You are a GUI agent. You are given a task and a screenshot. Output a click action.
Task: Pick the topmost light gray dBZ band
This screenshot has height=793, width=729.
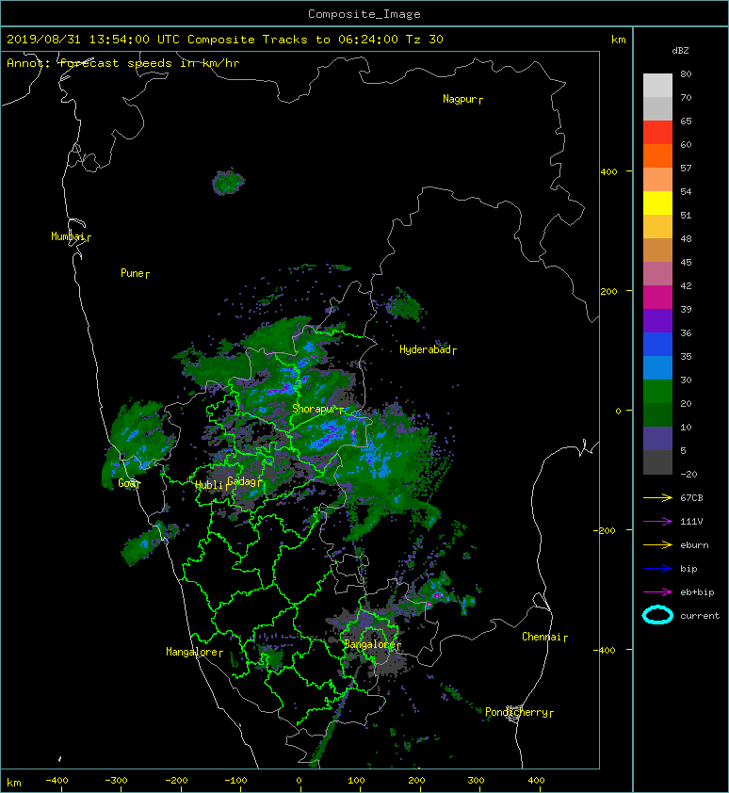pos(657,85)
